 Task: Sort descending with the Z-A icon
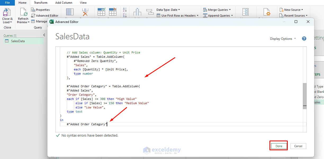(125, 15)
